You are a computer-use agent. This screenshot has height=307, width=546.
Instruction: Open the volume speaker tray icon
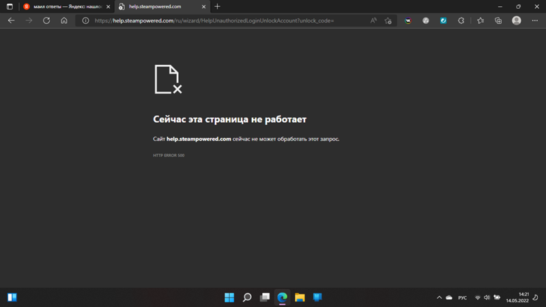[x=487, y=297]
